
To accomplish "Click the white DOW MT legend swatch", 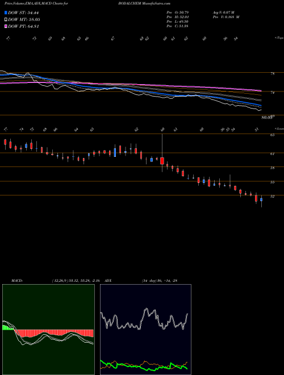I will tap(6, 20).
